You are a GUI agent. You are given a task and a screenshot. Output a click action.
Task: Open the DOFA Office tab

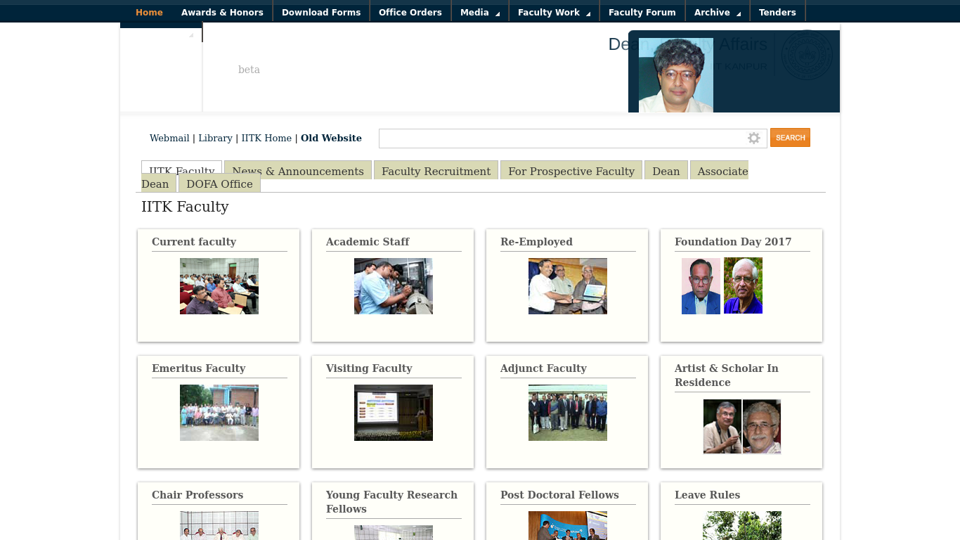[219, 184]
